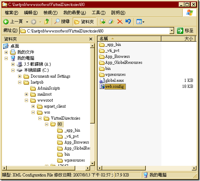
Task: Click the blue Undo arrow icon
Action: point(128,22)
